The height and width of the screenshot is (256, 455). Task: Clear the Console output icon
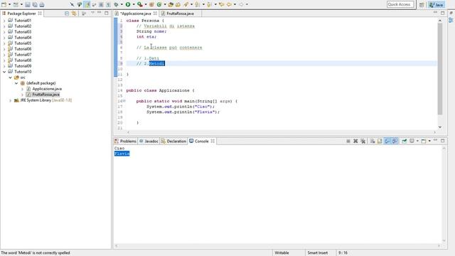(x=373, y=141)
